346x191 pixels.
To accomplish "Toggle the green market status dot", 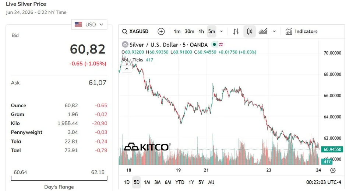I will tap(214, 45).
